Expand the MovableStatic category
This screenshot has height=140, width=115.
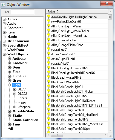(x=9, y=111)
